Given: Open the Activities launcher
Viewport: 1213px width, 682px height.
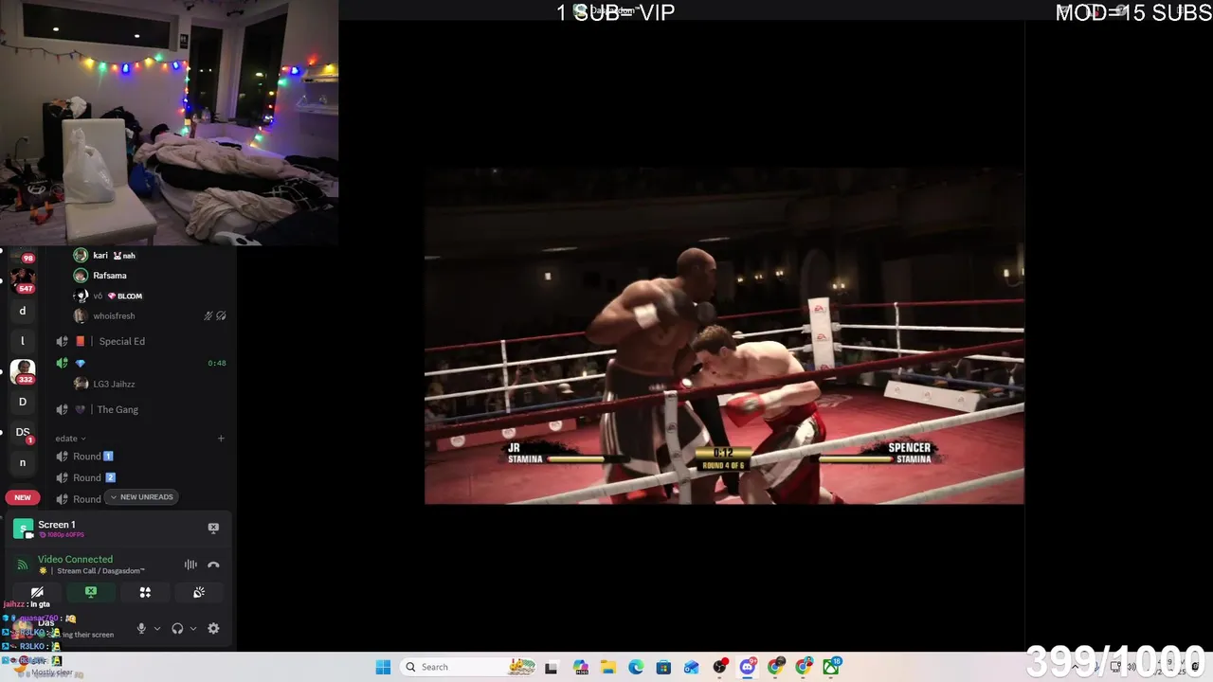Looking at the screenshot, I should tap(145, 592).
